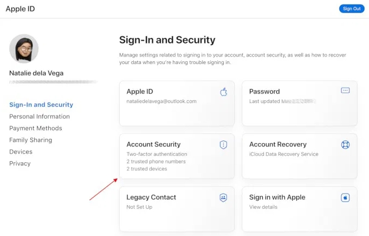
Task: Open Family Sharing from sidebar
Action: pos(31,140)
